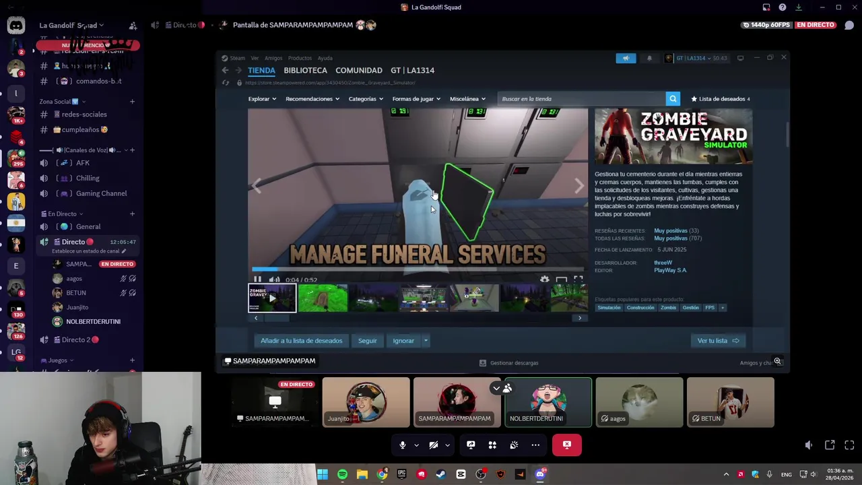This screenshot has height=485, width=862.
Task: Open the Windows Start menu
Action: coord(323,474)
